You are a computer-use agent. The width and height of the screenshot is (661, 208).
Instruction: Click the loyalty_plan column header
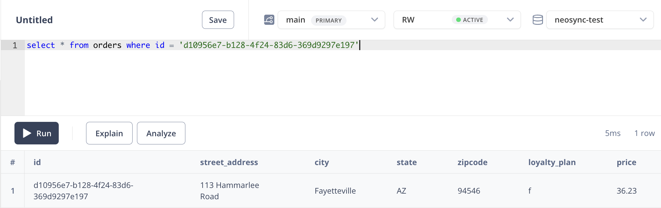552,162
